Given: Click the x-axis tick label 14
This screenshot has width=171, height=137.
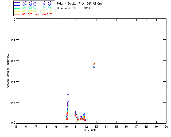Looking at the screenshot, I should tap(106, 127).
